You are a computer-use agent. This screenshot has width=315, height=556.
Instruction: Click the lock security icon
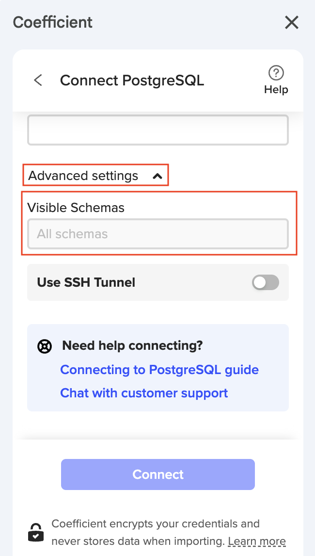[x=35, y=532]
